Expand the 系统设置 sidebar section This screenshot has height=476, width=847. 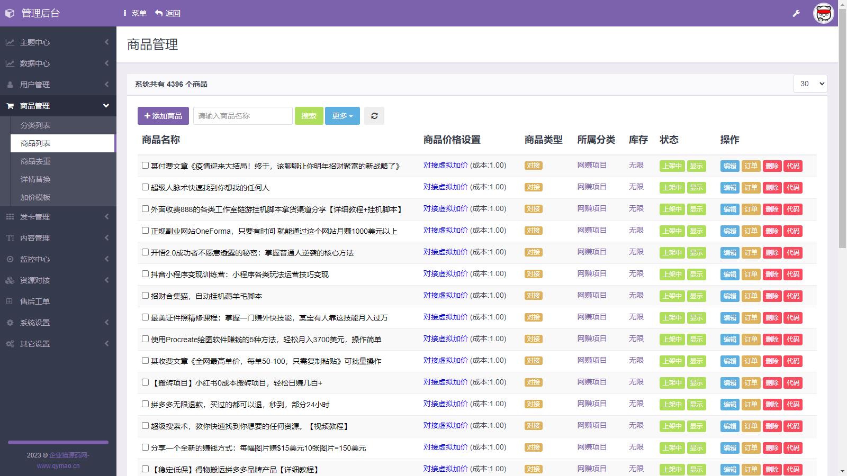click(34, 323)
